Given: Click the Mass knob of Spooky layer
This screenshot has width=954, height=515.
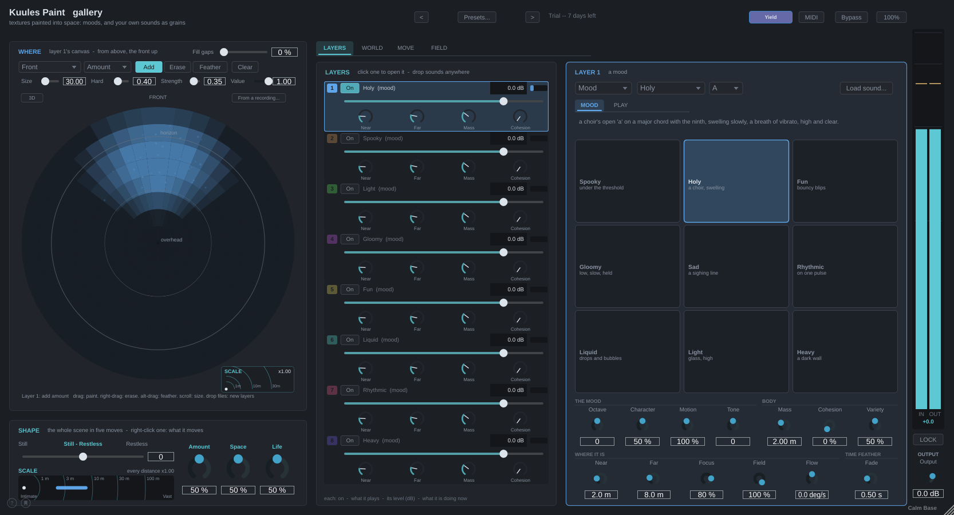Looking at the screenshot, I should [468, 167].
